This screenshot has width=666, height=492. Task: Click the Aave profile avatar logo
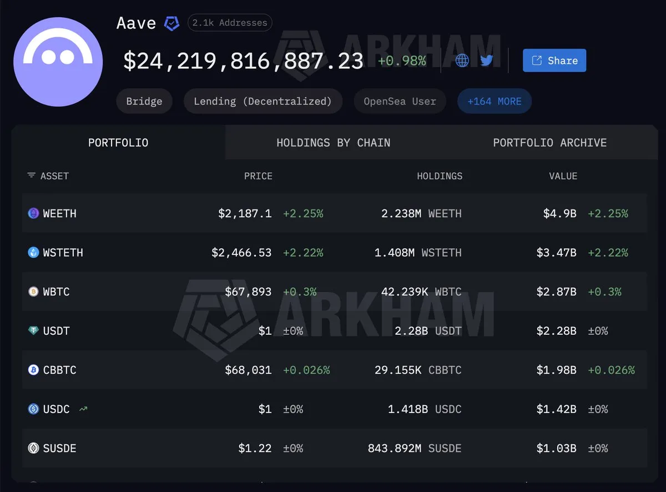(58, 62)
